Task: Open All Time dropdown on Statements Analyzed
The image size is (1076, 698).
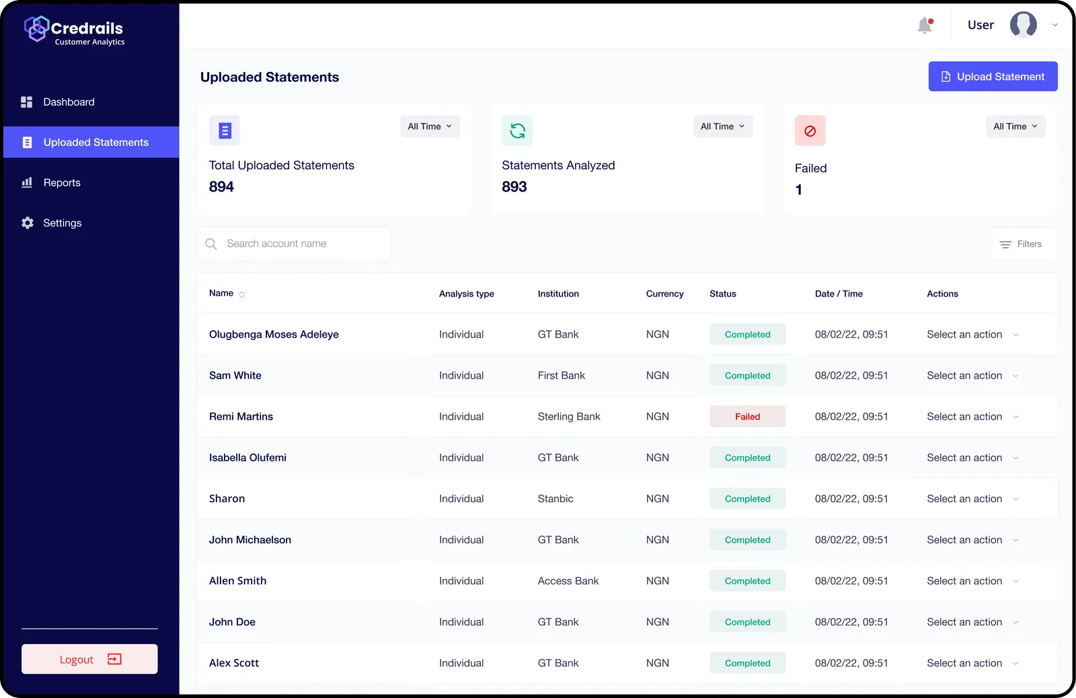Action: coord(723,126)
